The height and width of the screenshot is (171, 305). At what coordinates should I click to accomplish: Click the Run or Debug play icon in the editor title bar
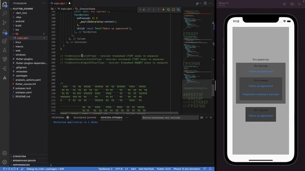[x=197, y=3]
